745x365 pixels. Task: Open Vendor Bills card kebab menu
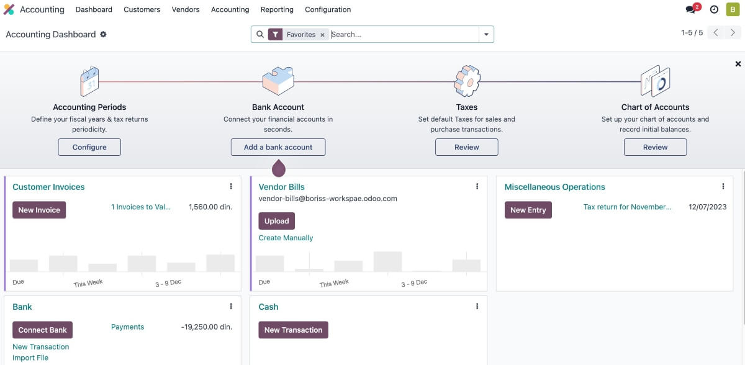click(477, 186)
